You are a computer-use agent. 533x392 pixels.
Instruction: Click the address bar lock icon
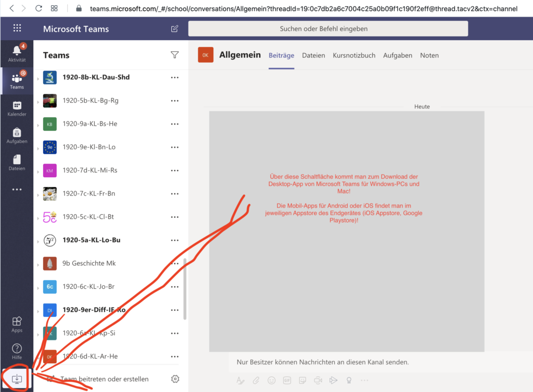pos(79,8)
